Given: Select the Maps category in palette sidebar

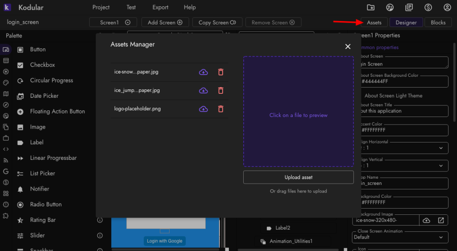Looking at the screenshot, I should click(6, 94).
